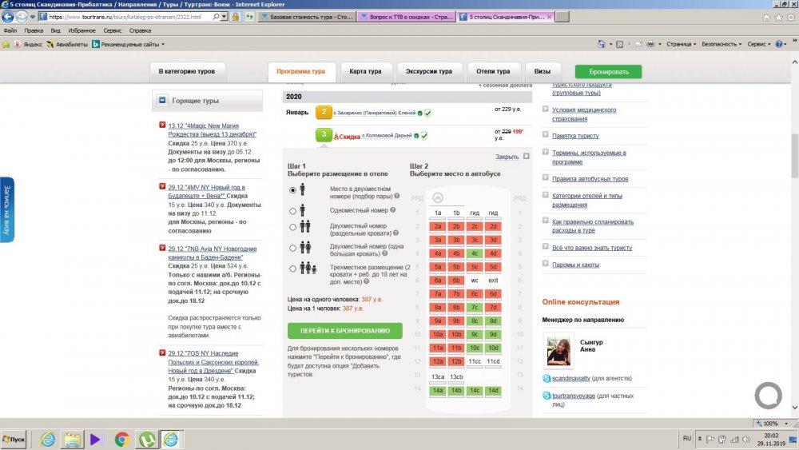Click the orange date badge number 2
Viewport: 799px width, 450px height.
pyautogui.click(x=324, y=113)
